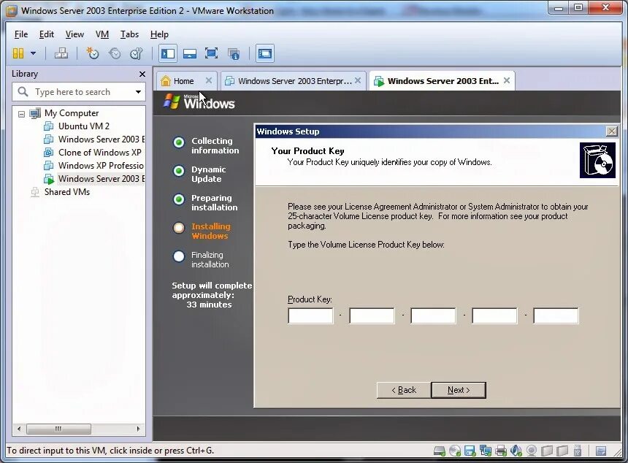This screenshot has width=628, height=463.
Task: Click the Unity mode toolbar icon
Action: 234,53
